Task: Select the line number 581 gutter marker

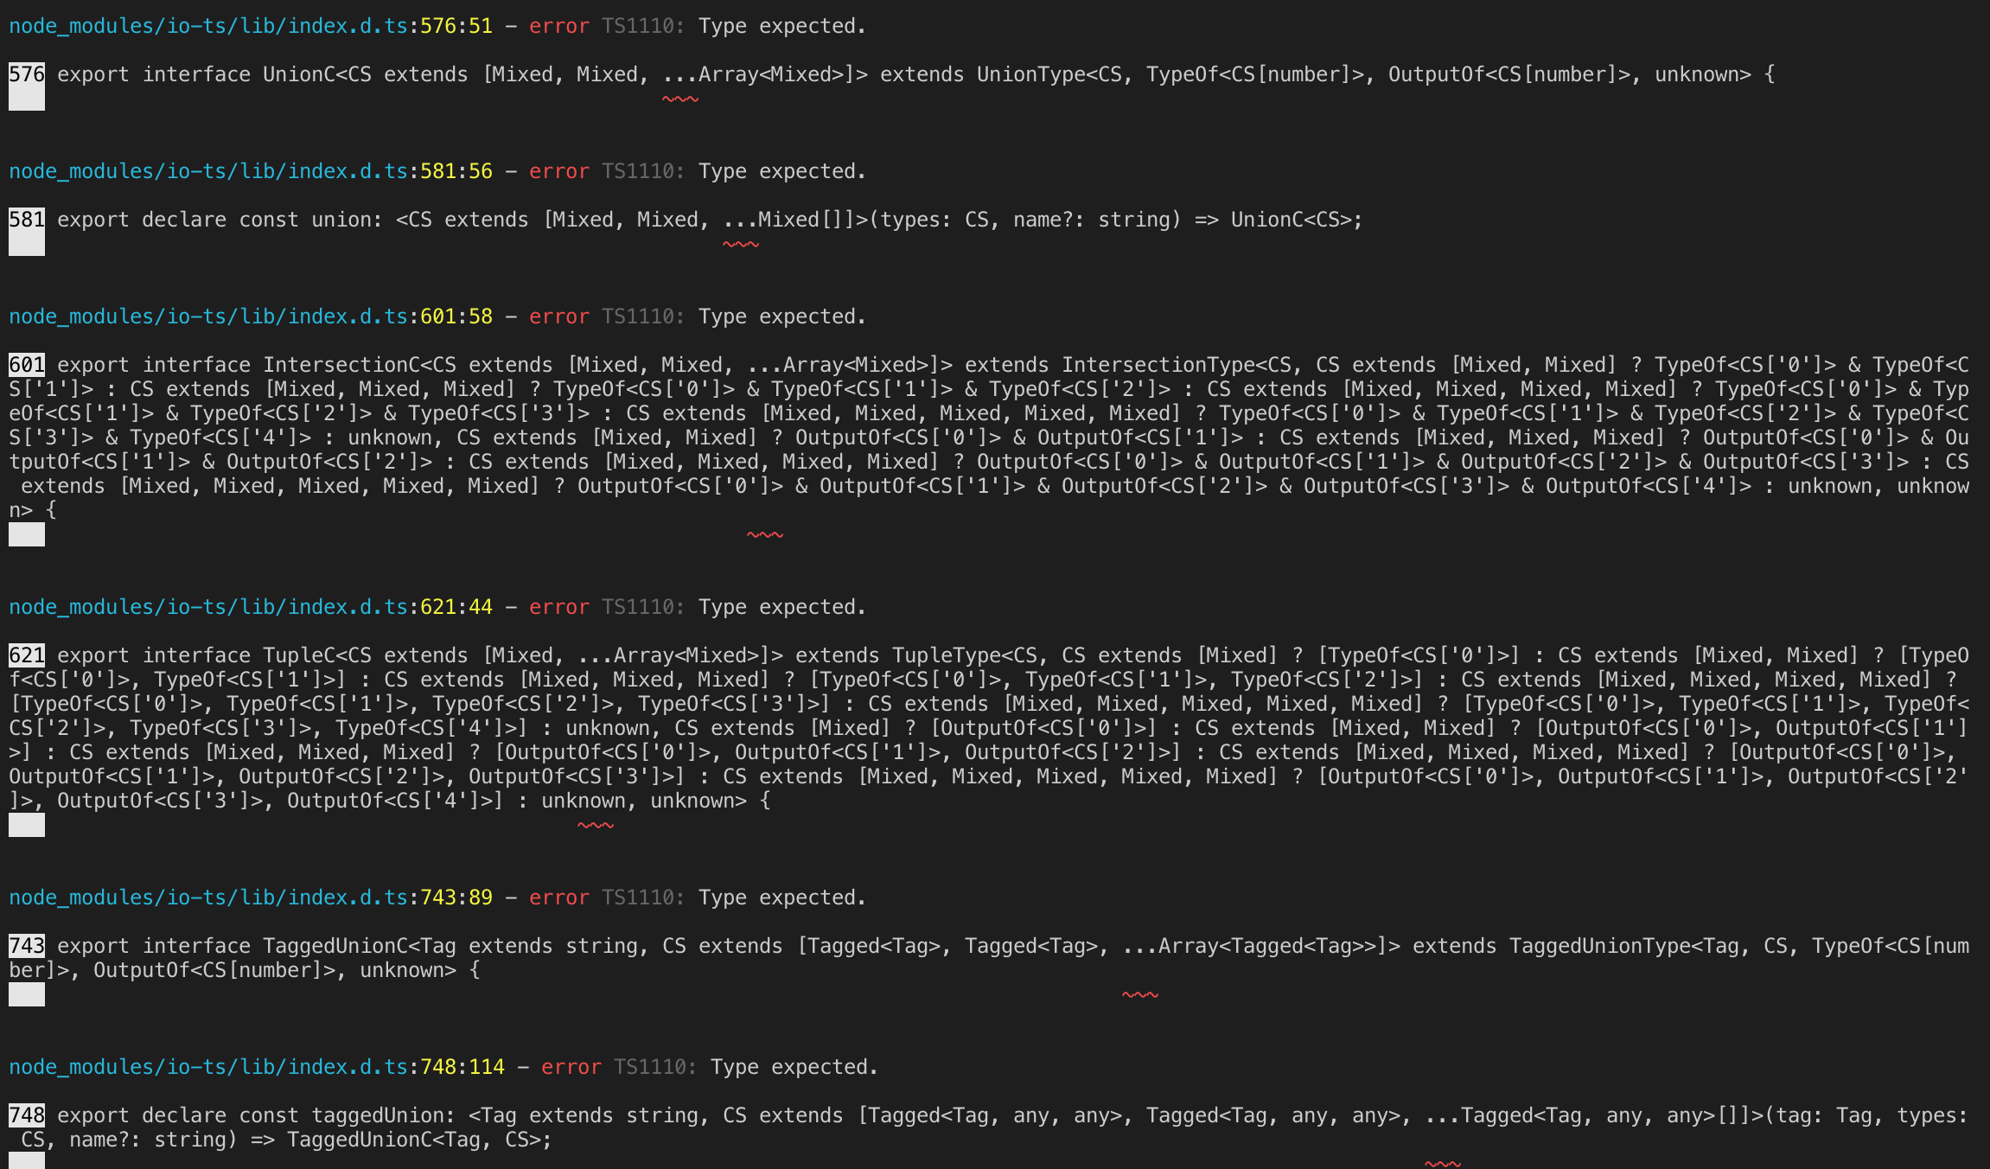Action: coord(25,219)
